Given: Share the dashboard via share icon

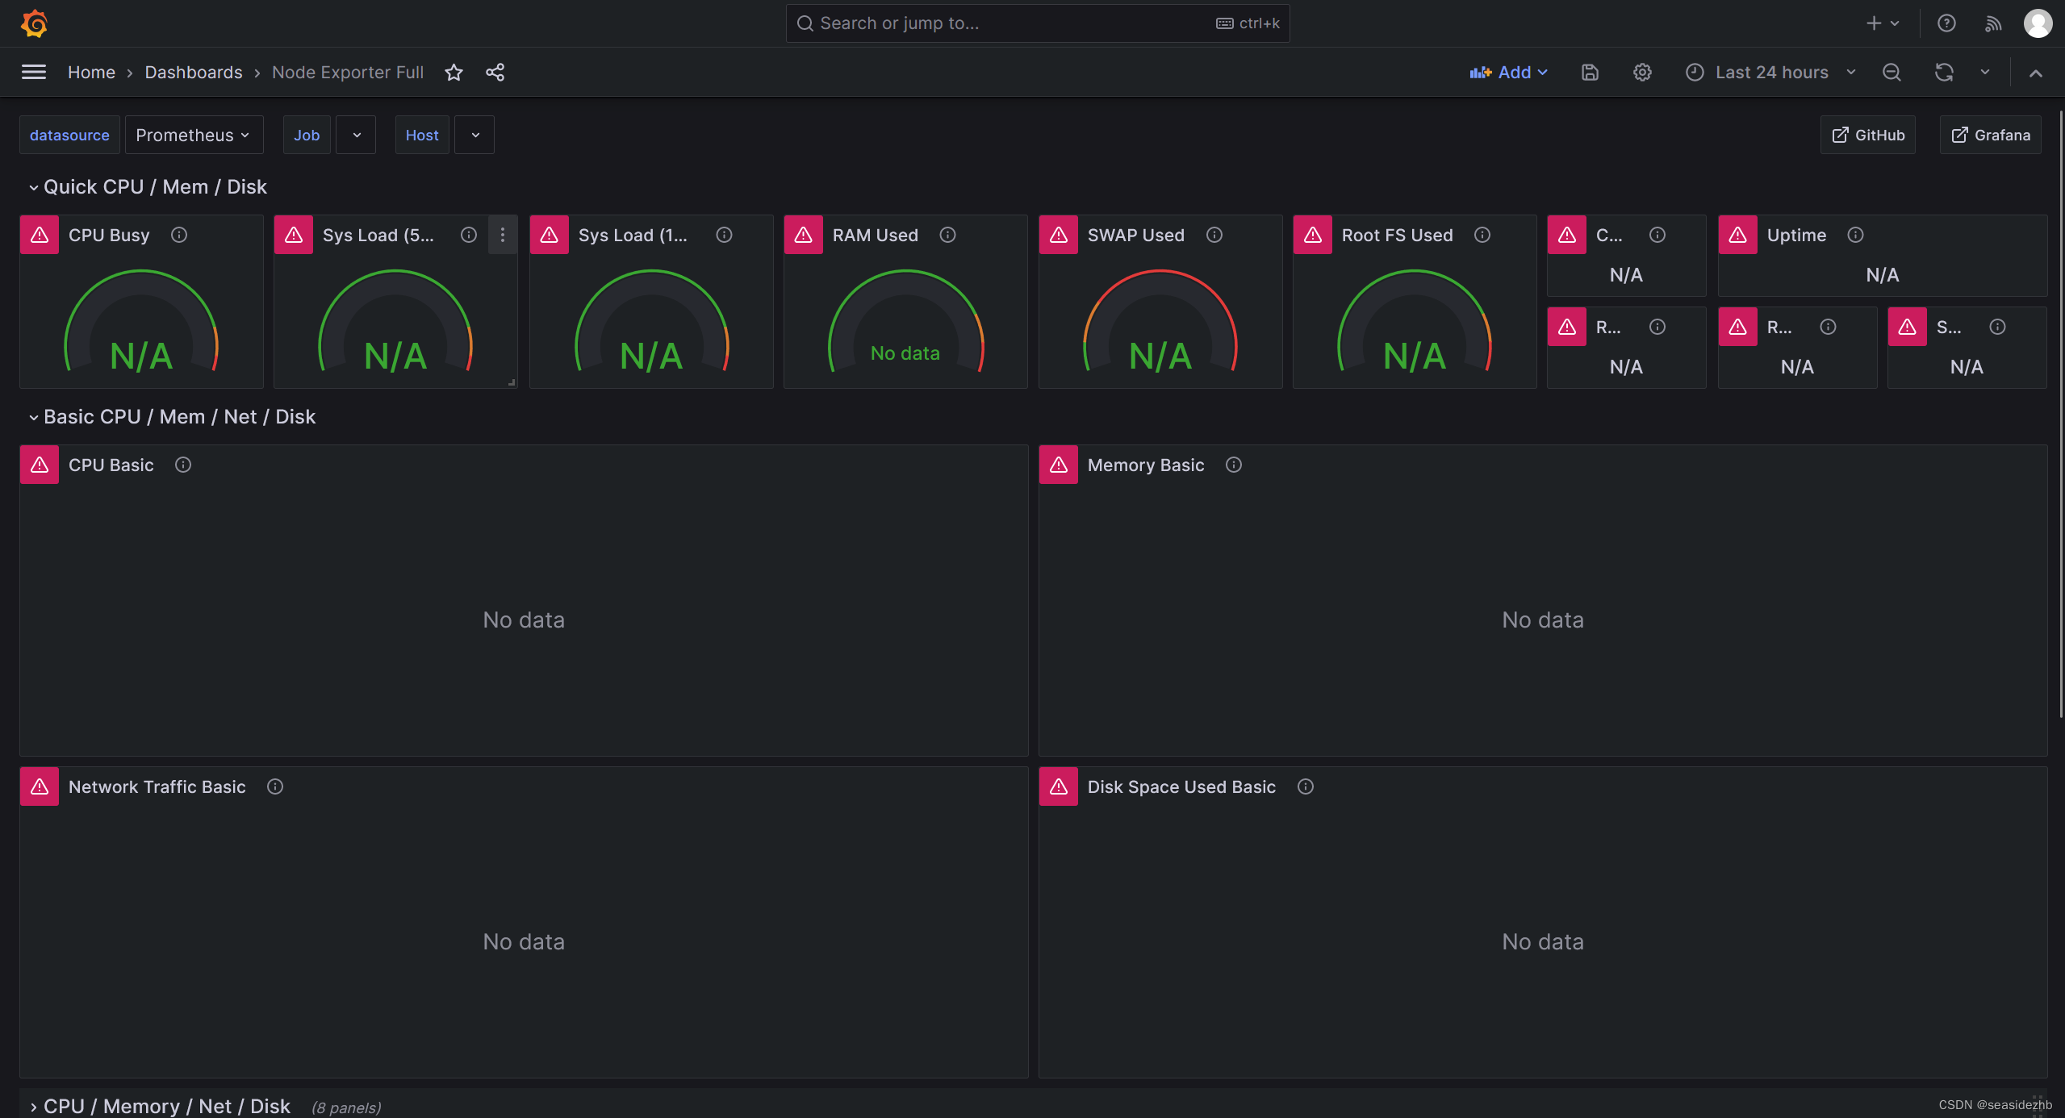Looking at the screenshot, I should click(x=495, y=73).
